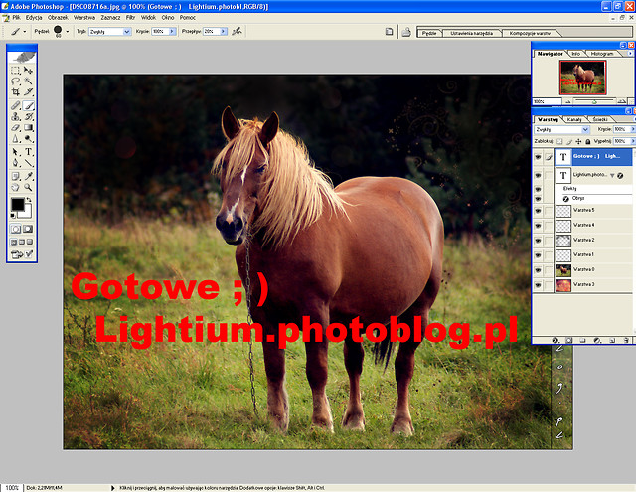This screenshot has height=492, width=636.
Task: Select the Eraser tool
Action: tap(16, 128)
